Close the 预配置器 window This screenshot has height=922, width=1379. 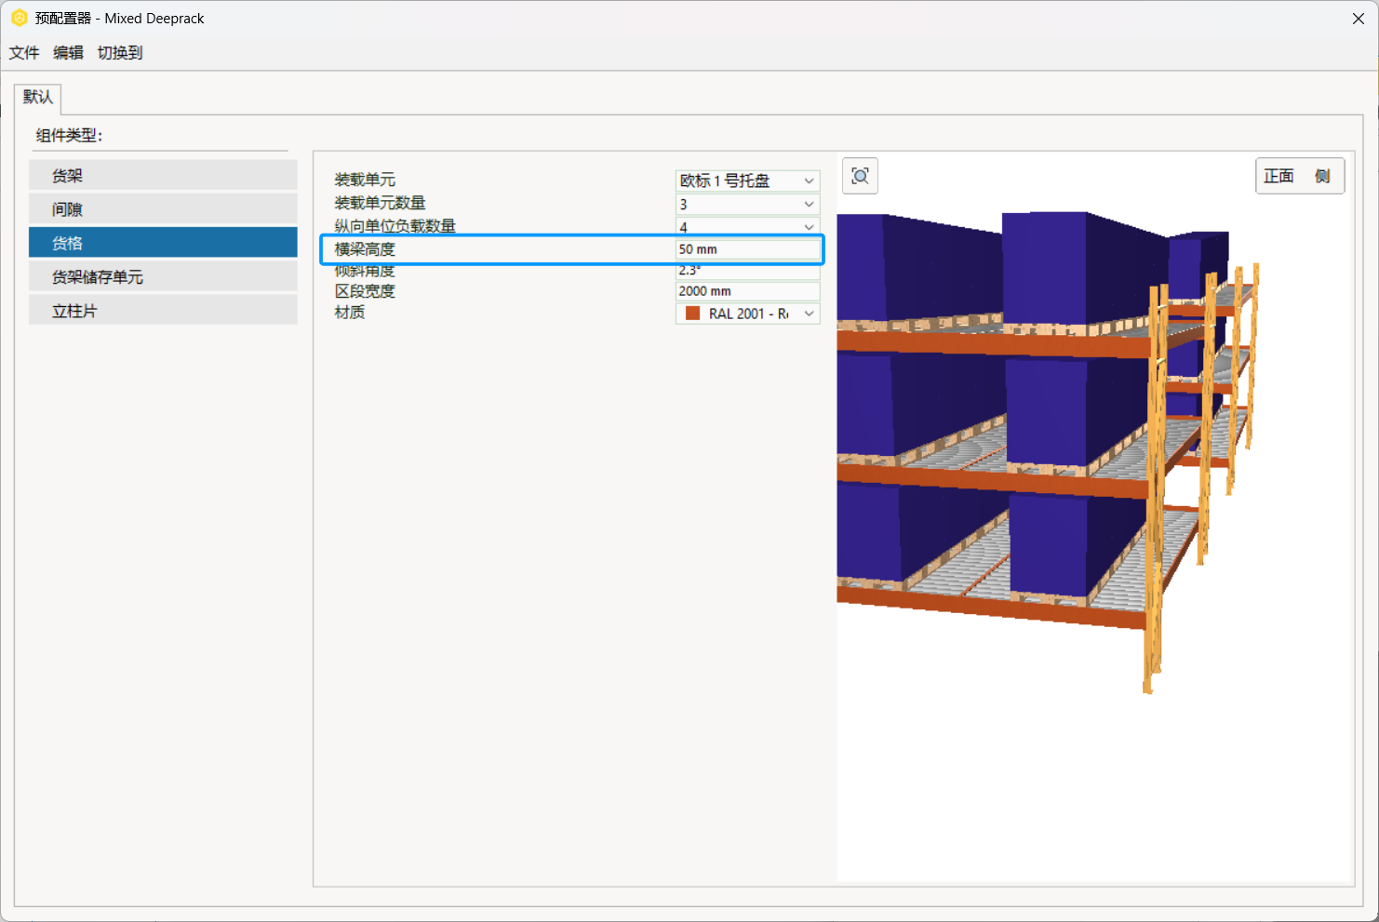pos(1358,19)
